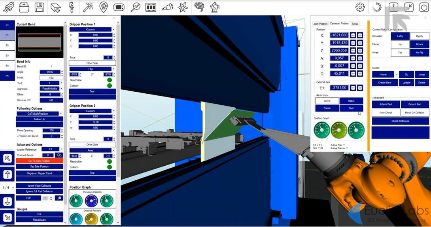
Task: Select the magic wand tool icon
Action: pos(88,7)
